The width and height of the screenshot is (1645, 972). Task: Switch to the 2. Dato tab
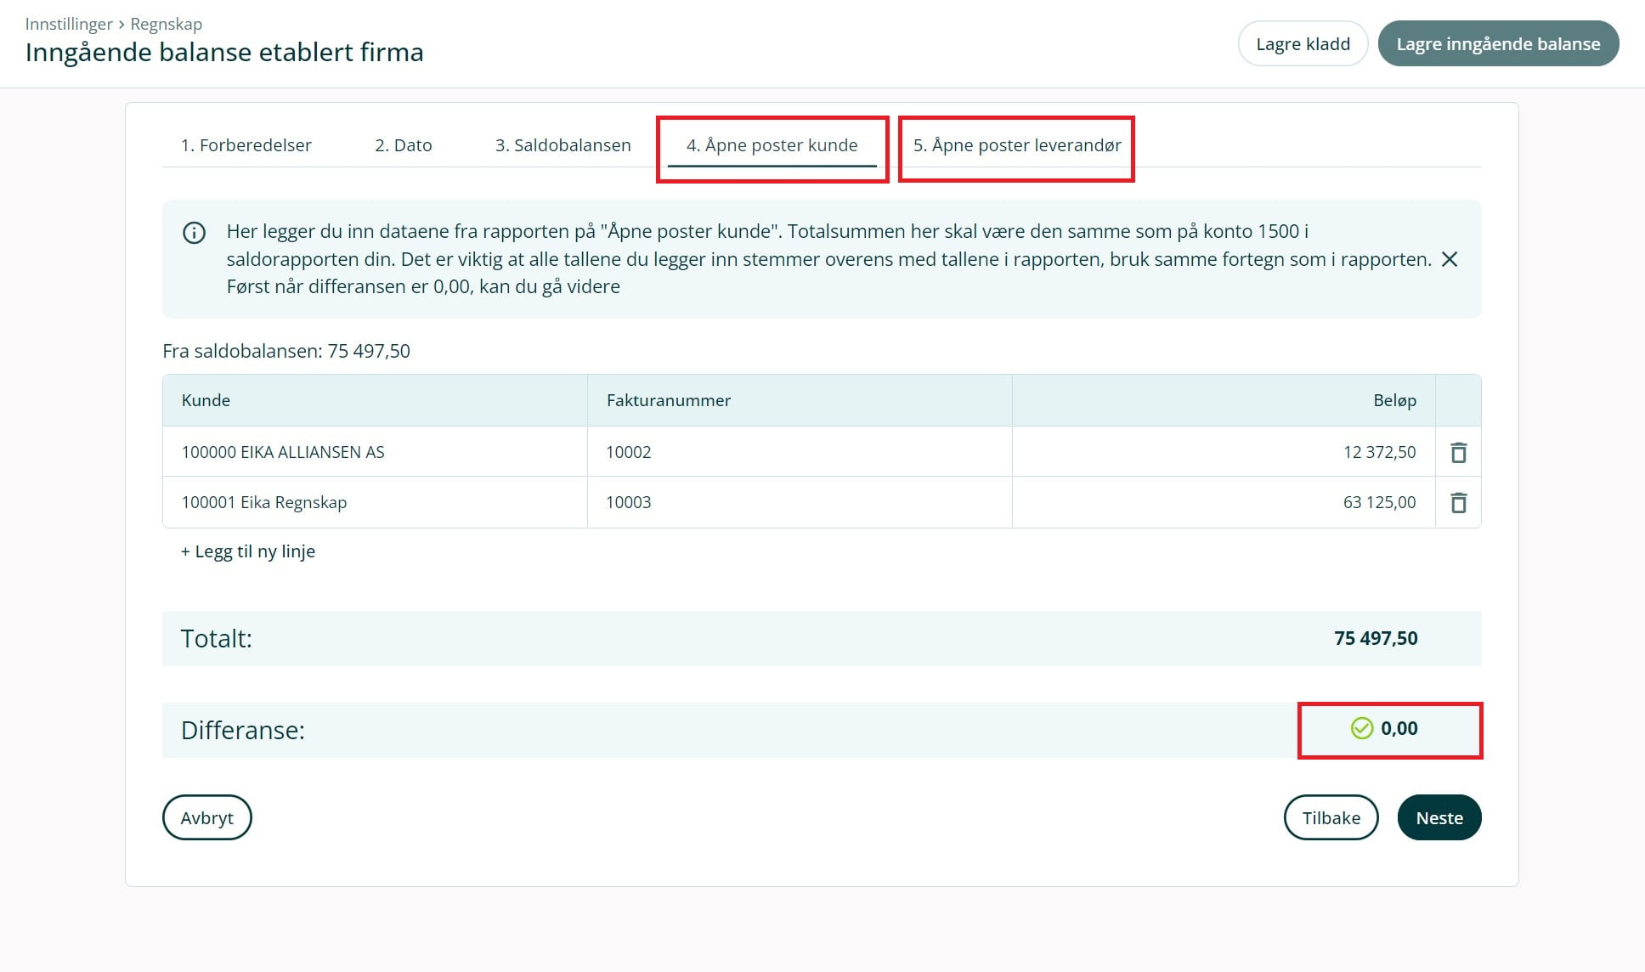pyautogui.click(x=403, y=145)
